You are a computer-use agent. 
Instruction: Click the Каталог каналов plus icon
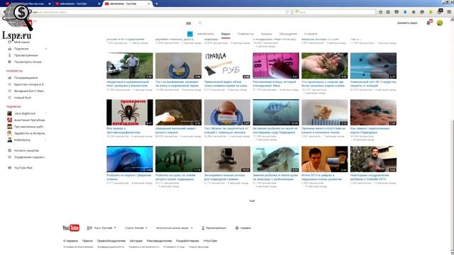point(9,151)
